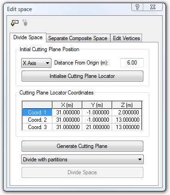Click the Coord. 3 Y value cell 21.000000
Viewport: 170px width, 195px height.
[x=97, y=127]
